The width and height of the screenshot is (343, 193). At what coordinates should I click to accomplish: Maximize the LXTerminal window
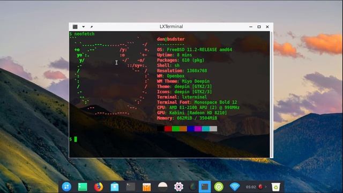tap(259, 27)
